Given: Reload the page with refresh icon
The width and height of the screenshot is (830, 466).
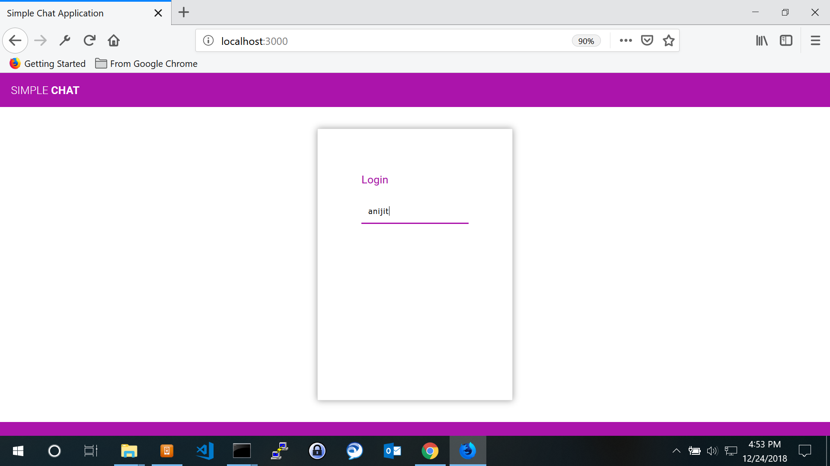Looking at the screenshot, I should click(x=89, y=41).
